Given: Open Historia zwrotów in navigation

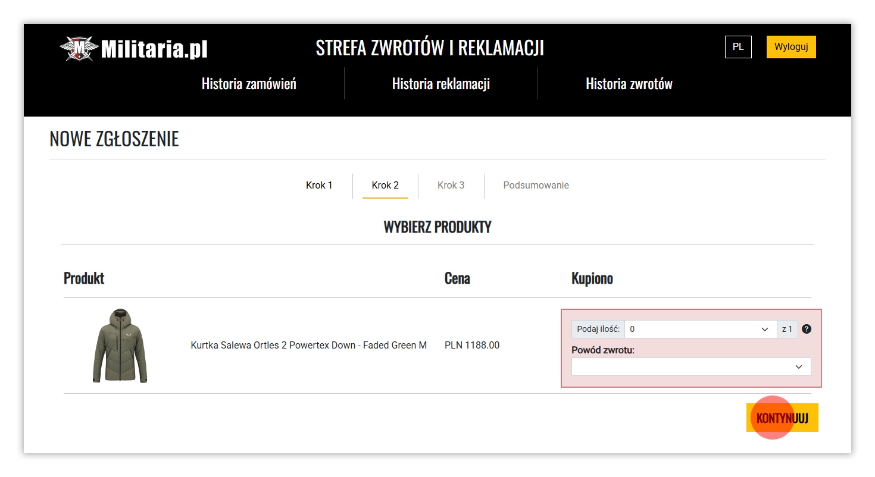Looking at the screenshot, I should pyautogui.click(x=629, y=84).
